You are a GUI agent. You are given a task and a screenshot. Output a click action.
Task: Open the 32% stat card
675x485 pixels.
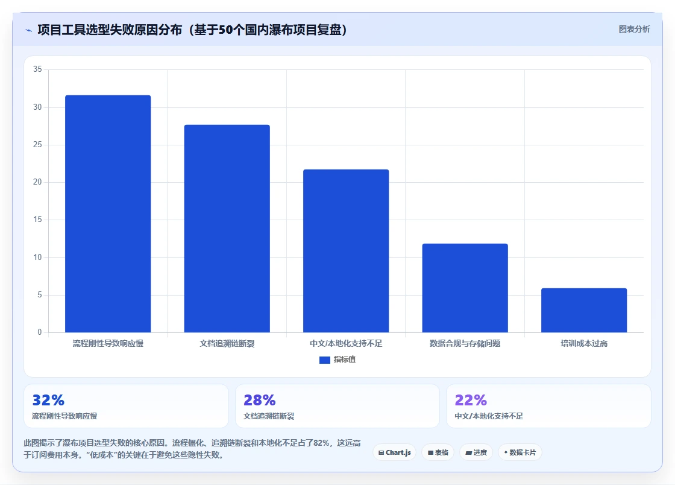coord(126,406)
